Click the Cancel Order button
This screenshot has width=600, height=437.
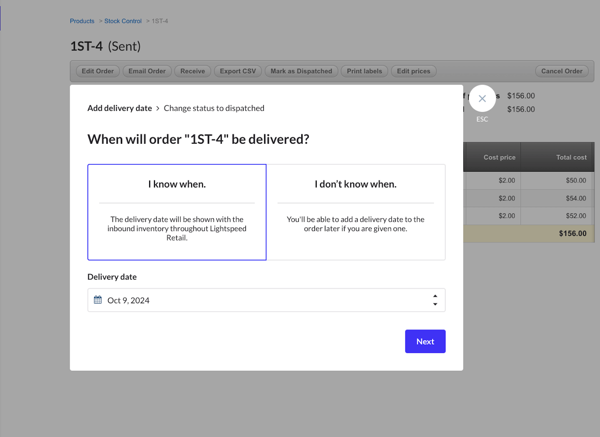(562, 71)
